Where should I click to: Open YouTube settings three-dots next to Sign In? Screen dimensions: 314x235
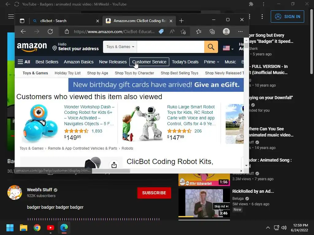tap(262, 17)
